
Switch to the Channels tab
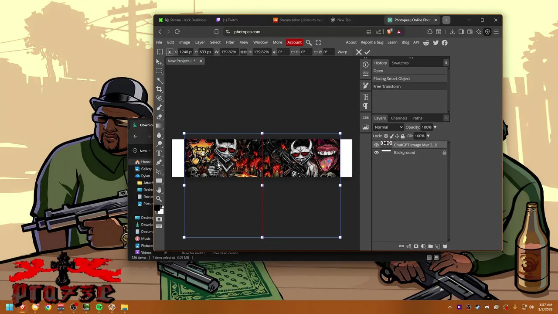(x=399, y=118)
